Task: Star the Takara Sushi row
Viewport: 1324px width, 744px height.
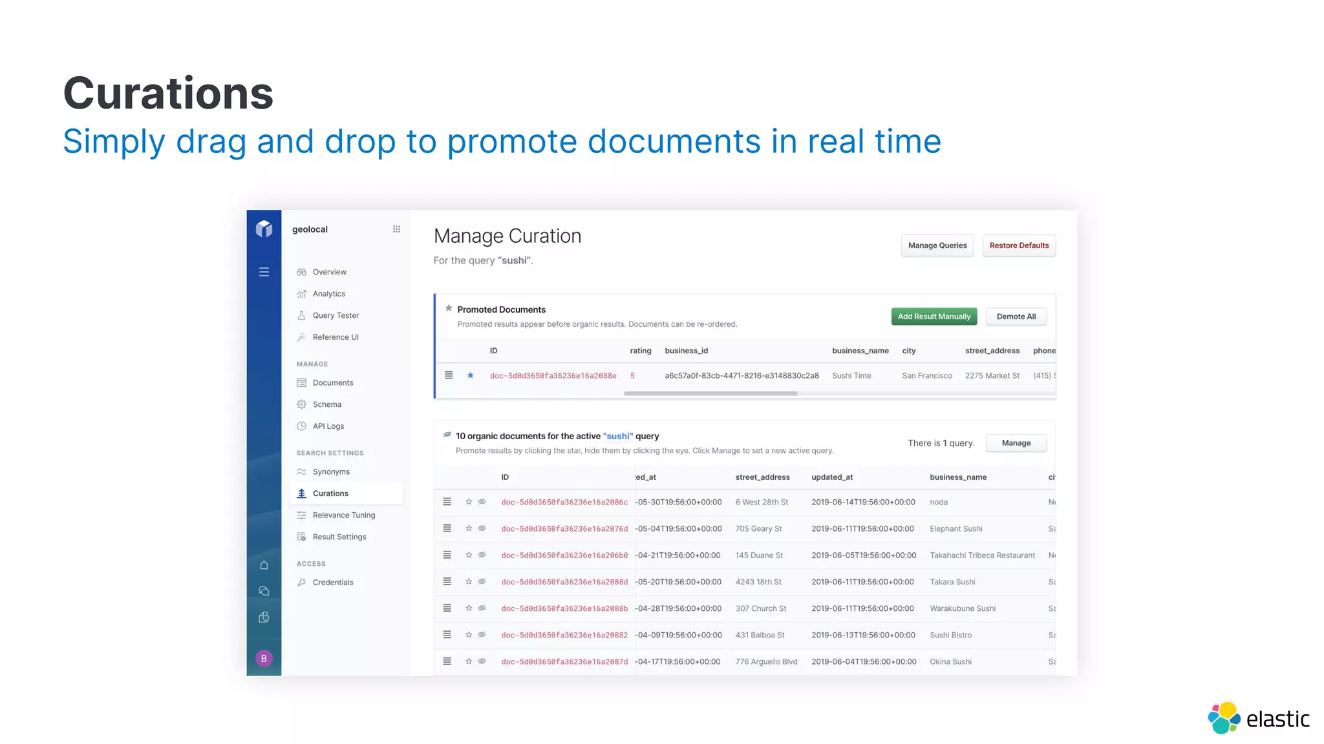Action: [469, 581]
